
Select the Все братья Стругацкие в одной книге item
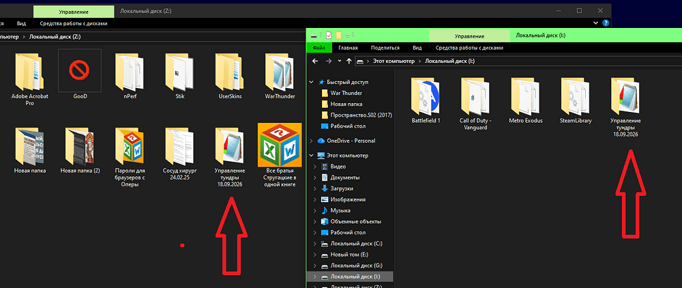pos(280,156)
